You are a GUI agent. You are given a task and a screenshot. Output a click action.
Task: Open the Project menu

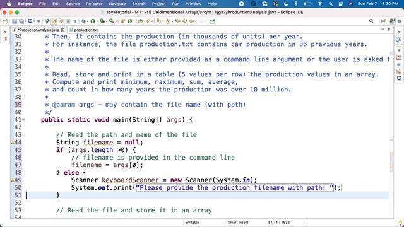coord(158,4)
